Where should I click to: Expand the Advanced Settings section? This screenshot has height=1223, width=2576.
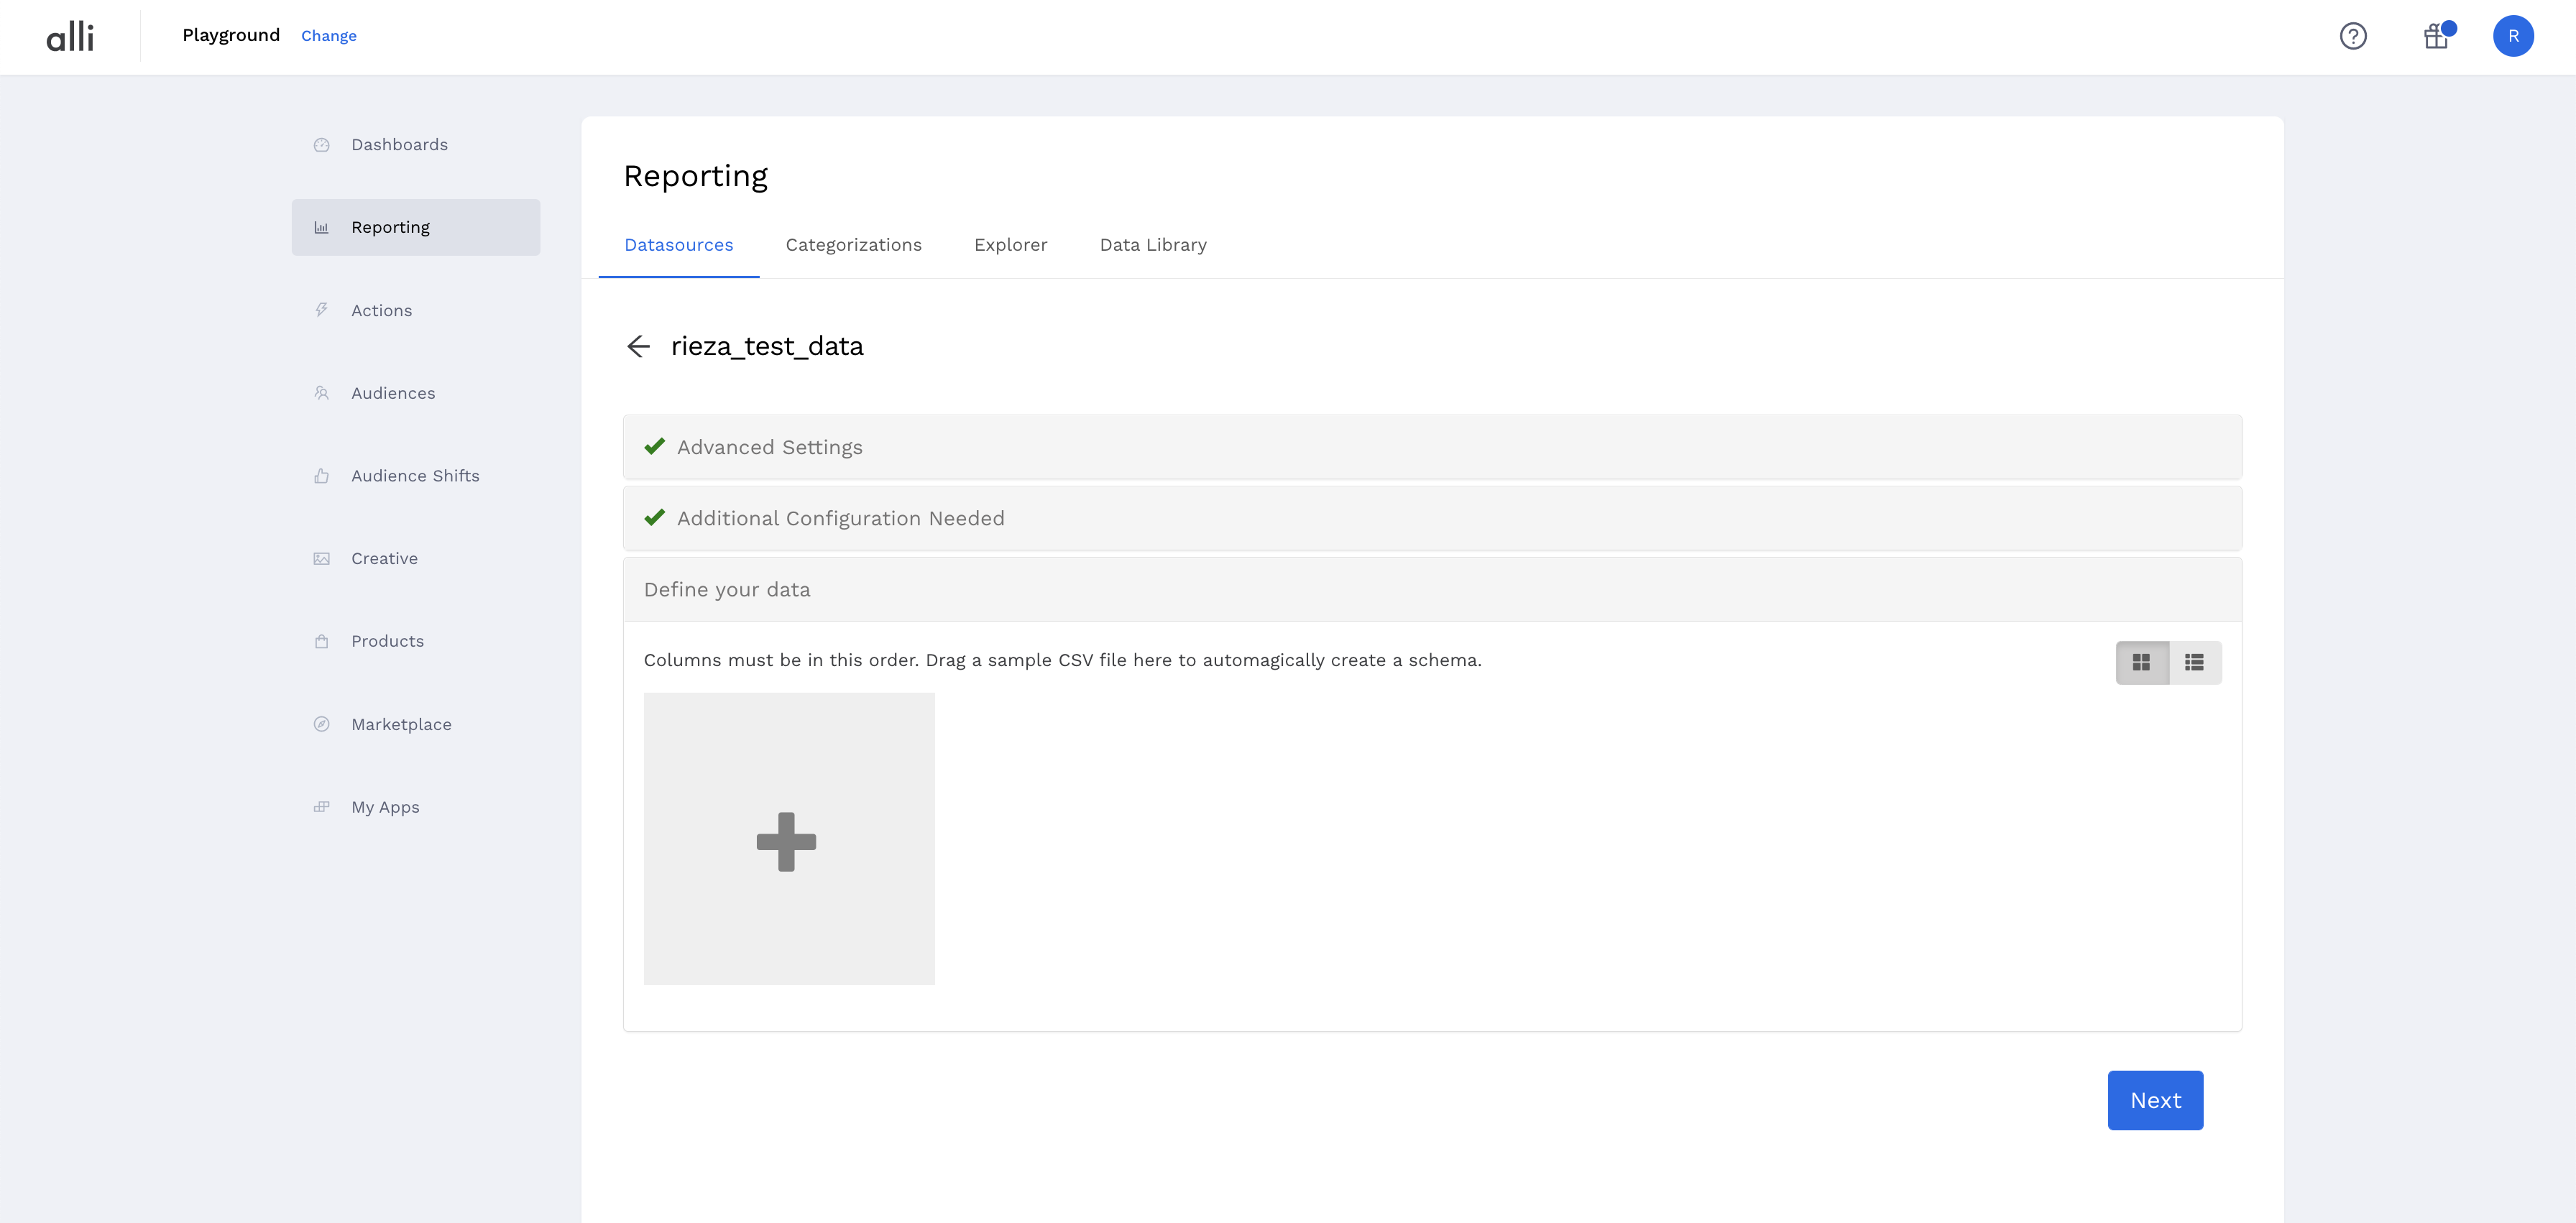pos(1431,447)
